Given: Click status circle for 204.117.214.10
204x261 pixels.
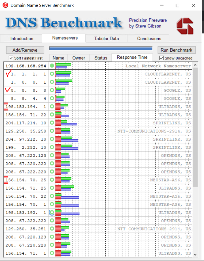Looking at the screenshot, I should click(52, 123).
